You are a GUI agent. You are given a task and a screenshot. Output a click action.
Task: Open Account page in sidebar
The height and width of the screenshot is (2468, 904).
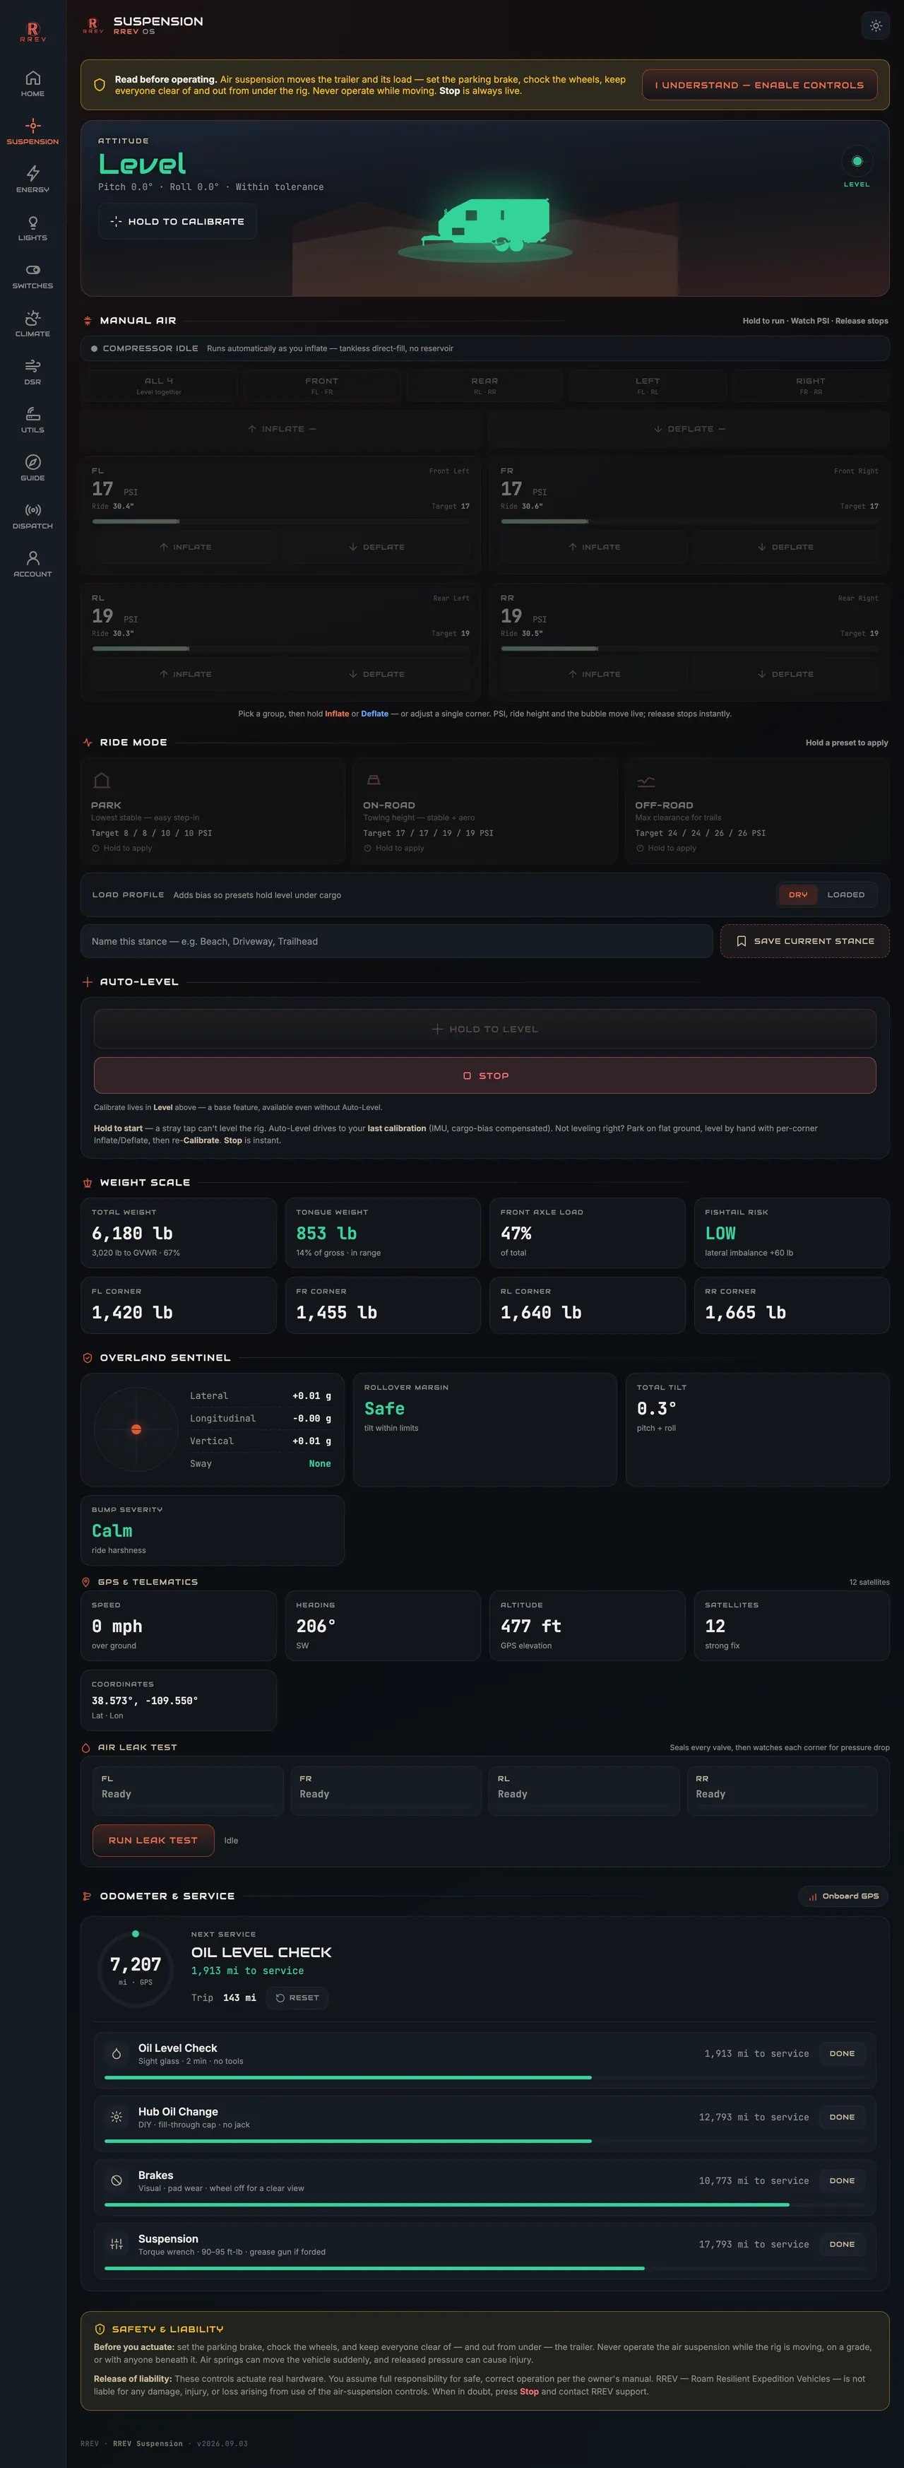point(32,565)
